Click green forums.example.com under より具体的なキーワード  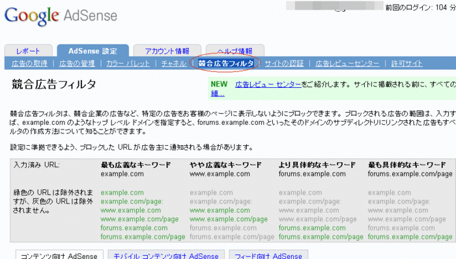(312, 228)
